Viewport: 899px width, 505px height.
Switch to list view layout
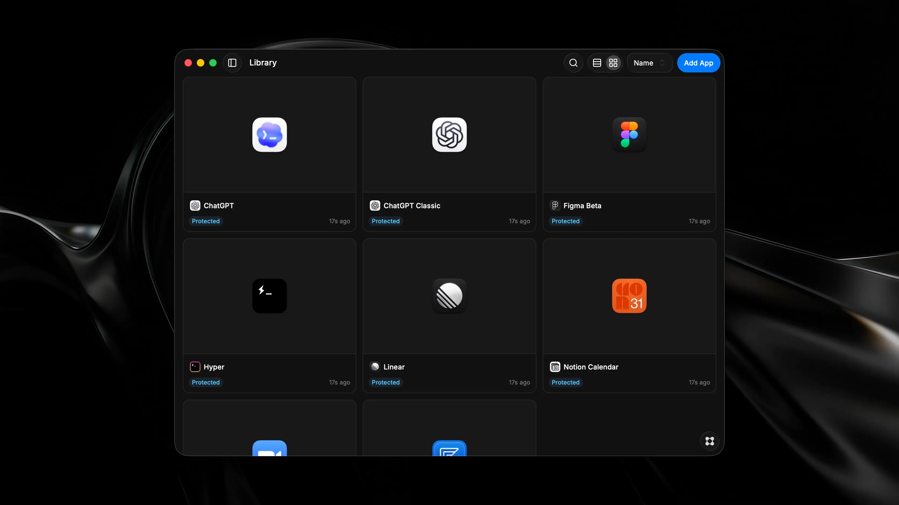[597, 63]
